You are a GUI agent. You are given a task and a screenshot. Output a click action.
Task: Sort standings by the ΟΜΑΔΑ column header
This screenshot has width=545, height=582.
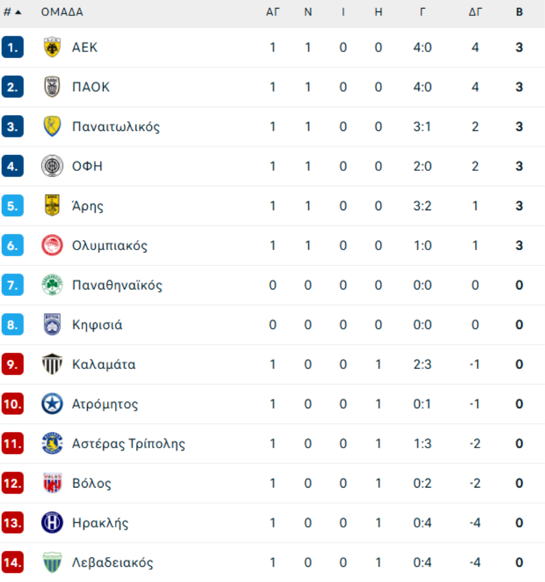[62, 12]
